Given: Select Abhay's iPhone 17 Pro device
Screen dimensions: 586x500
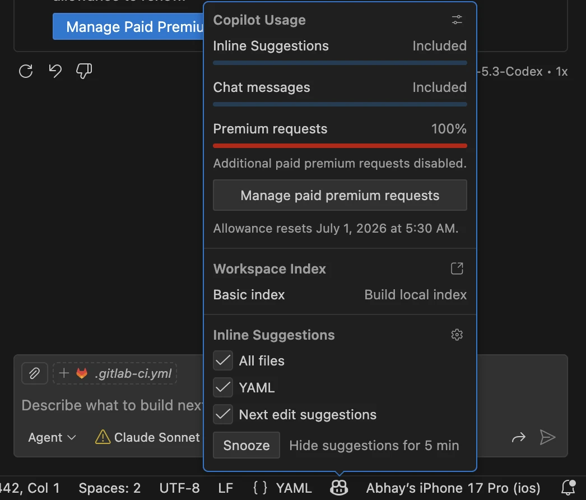Looking at the screenshot, I should 453,488.
